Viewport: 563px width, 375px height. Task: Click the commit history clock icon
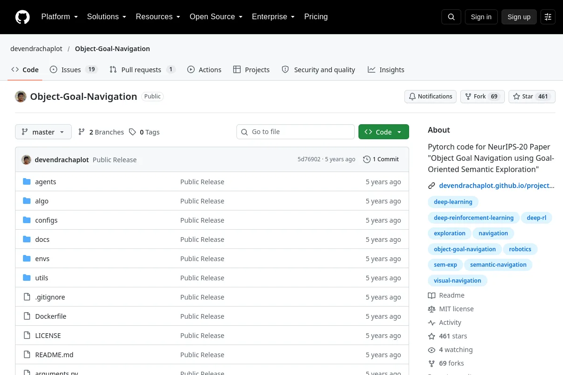(x=367, y=159)
